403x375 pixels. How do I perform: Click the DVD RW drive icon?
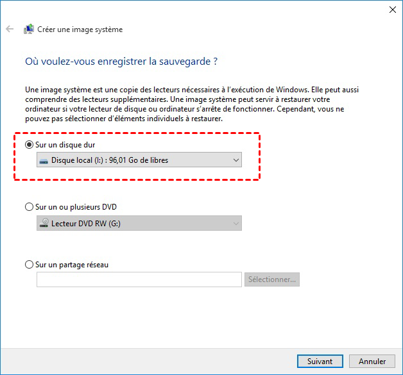click(44, 223)
